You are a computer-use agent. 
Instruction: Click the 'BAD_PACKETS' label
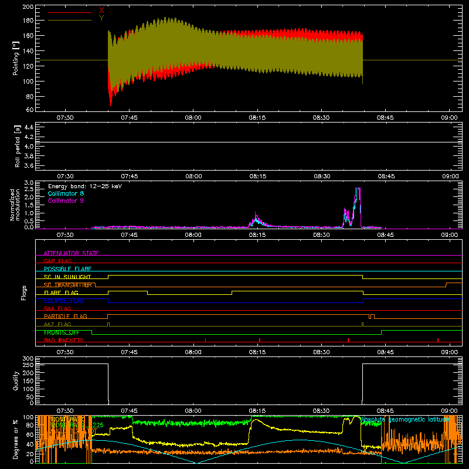[x=64, y=340]
